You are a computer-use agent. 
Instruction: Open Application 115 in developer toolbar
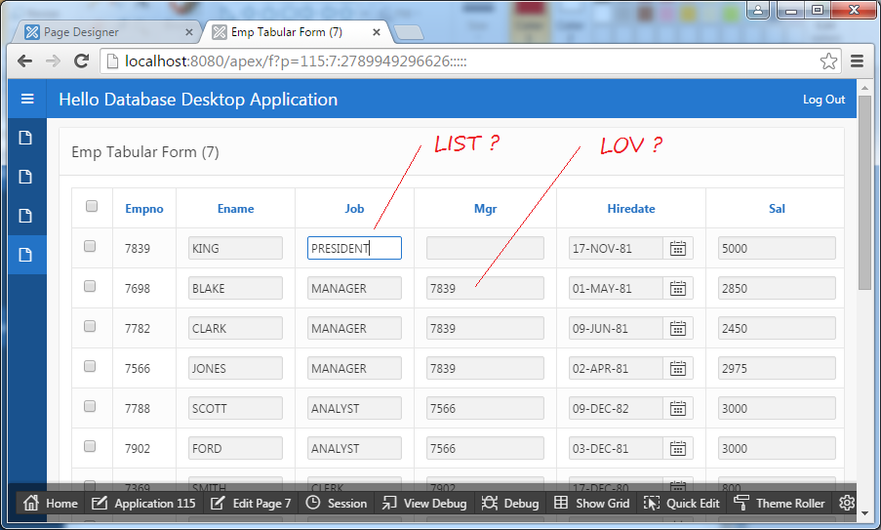point(143,503)
